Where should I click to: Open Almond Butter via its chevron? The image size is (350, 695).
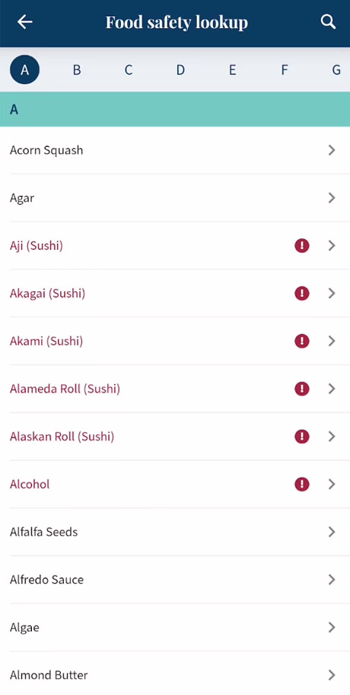[x=332, y=675]
